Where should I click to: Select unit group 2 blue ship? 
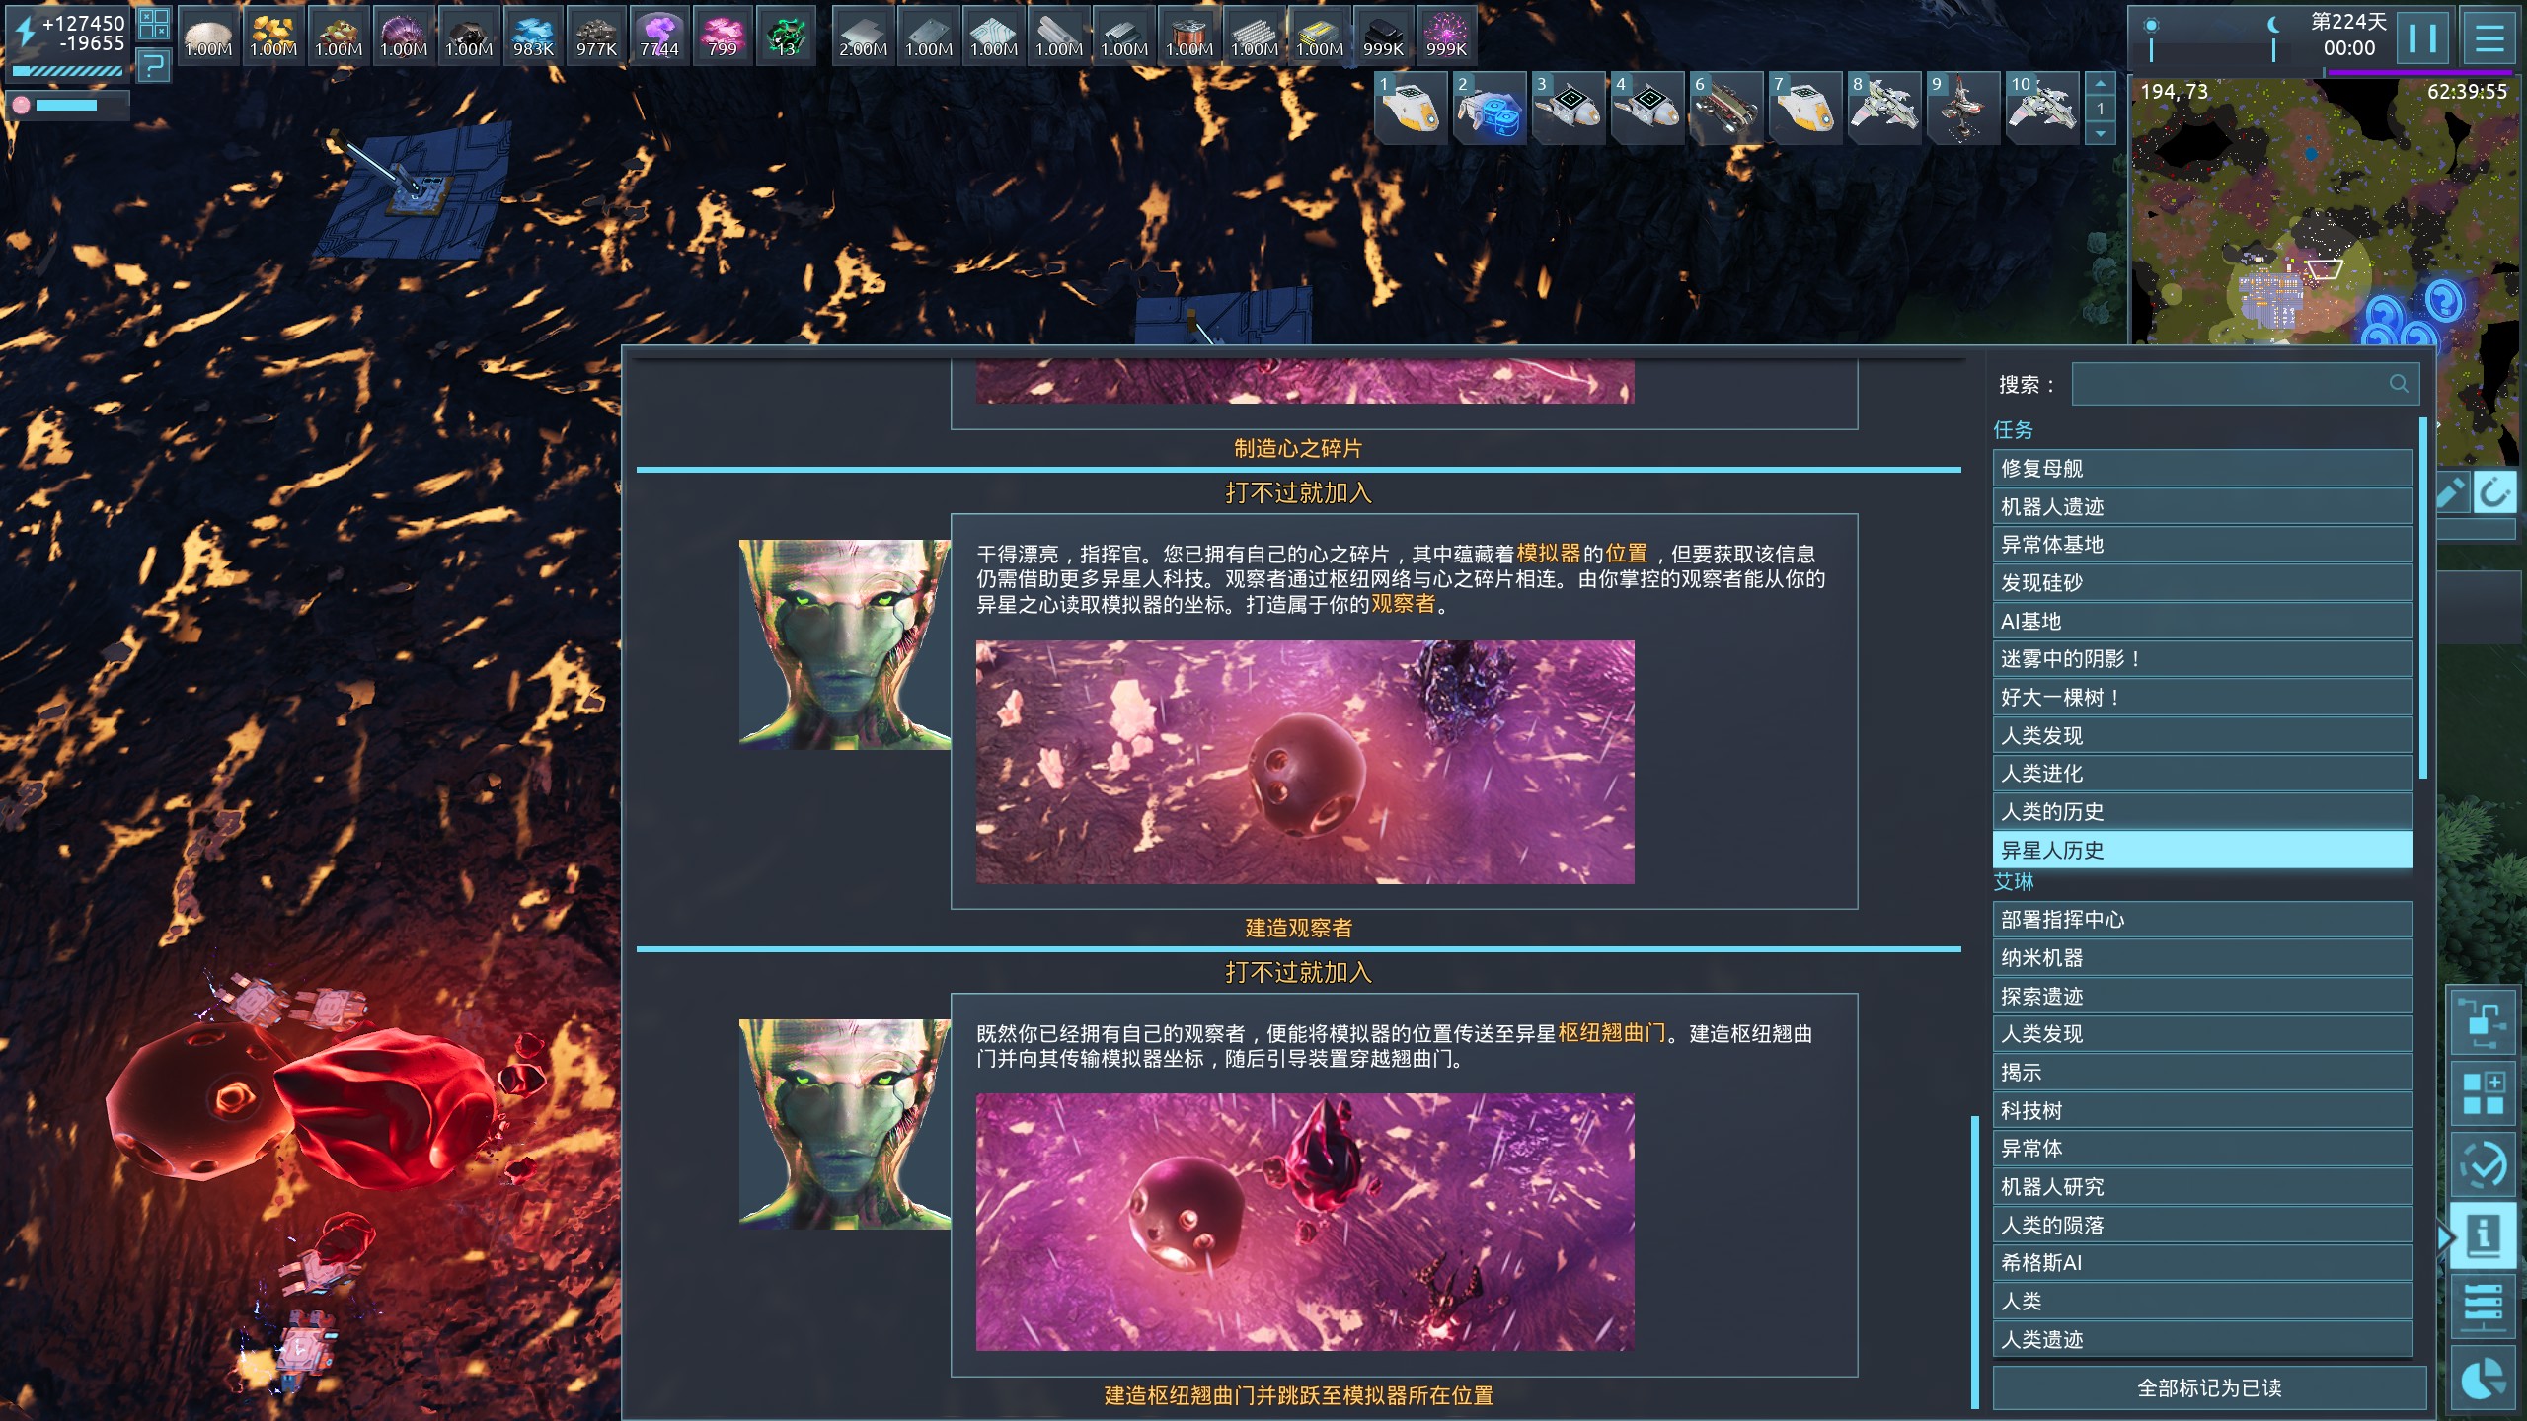(1490, 107)
